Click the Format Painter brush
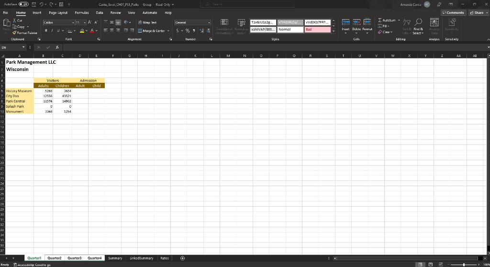This screenshot has height=267, width=490. point(14,33)
